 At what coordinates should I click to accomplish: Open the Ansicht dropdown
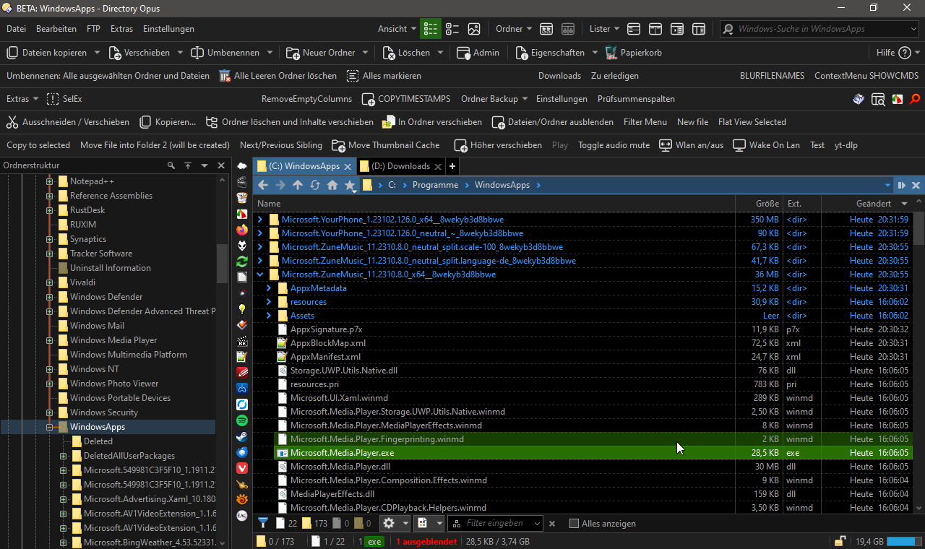(x=397, y=29)
